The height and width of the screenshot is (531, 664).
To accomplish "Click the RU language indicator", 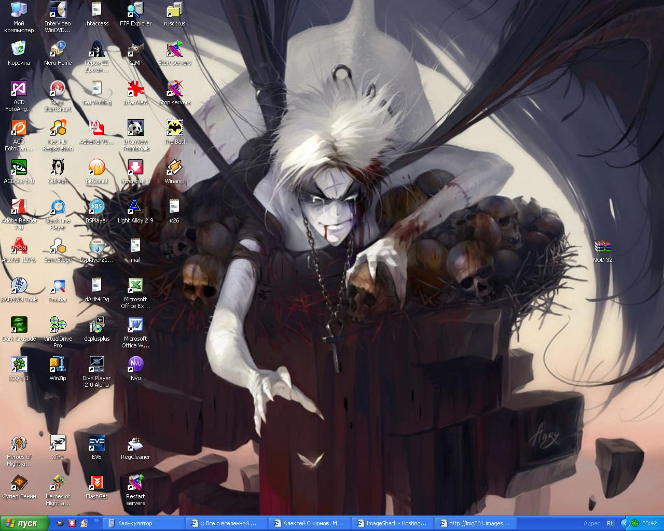I will 611,523.
